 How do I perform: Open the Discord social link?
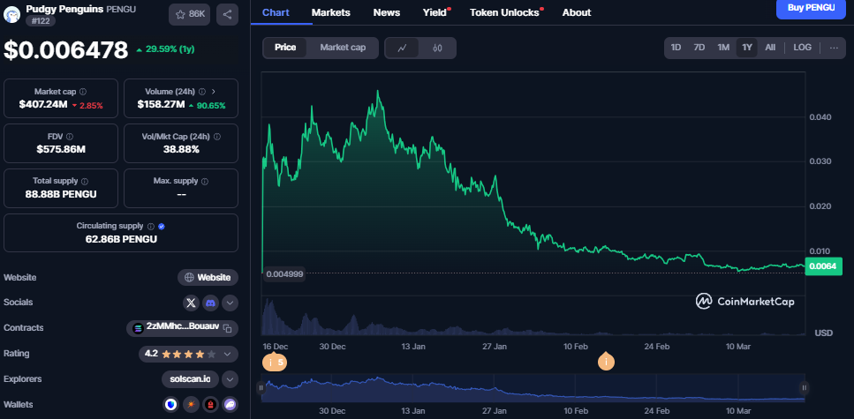click(x=210, y=303)
